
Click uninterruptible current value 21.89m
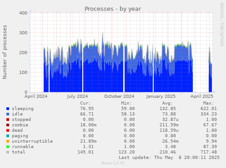tap(88, 141)
